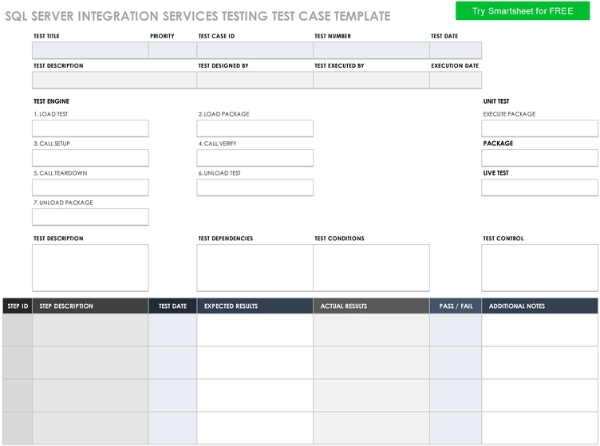Viewport: 600px width, 446px height.
Task: Click first row Expected Results cell
Action: [255, 330]
